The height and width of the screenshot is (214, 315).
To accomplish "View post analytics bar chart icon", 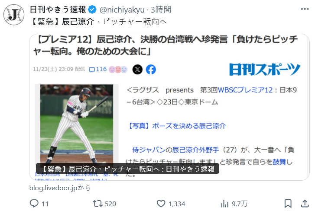I will (225, 204).
